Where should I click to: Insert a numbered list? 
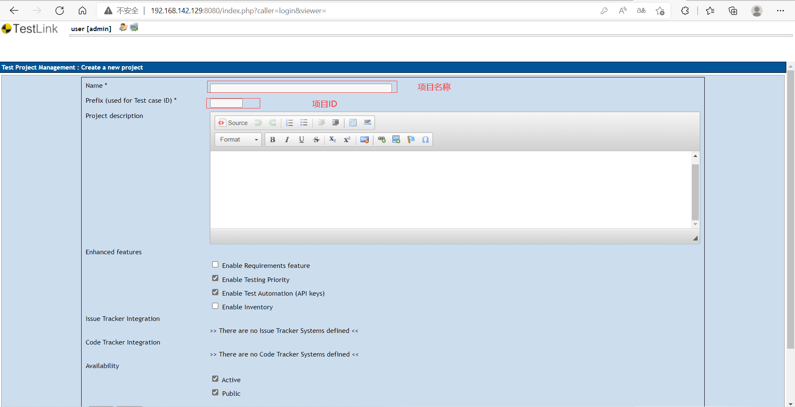pos(290,123)
